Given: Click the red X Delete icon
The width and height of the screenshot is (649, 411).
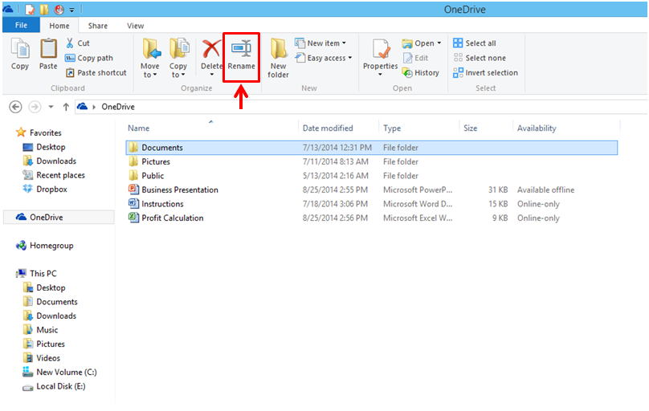Looking at the screenshot, I should pyautogui.click(x=211, y=49).
